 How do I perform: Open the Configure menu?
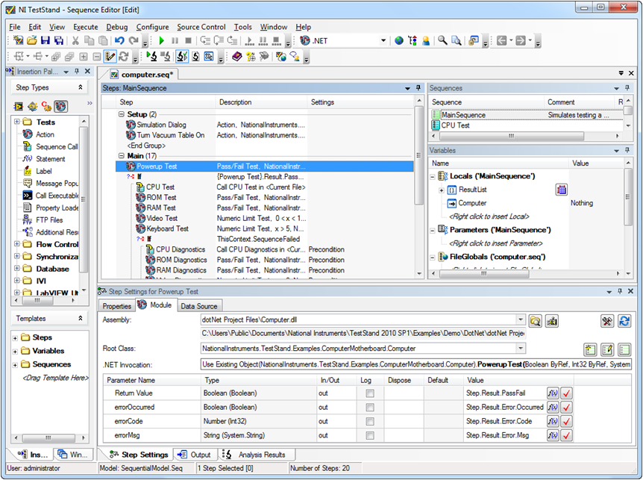[152, 27]
